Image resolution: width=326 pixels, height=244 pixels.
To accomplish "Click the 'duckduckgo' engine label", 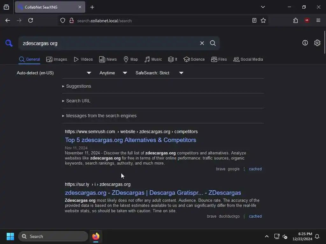I will coord(229,216).
